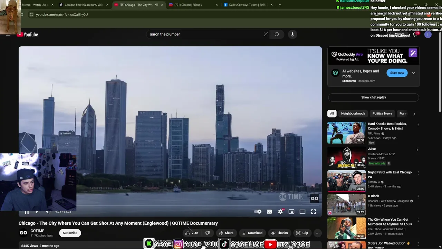Open Juice movie thumbnail
The height and width of the screenshot is (249, 442).
(x=346, y=157)
